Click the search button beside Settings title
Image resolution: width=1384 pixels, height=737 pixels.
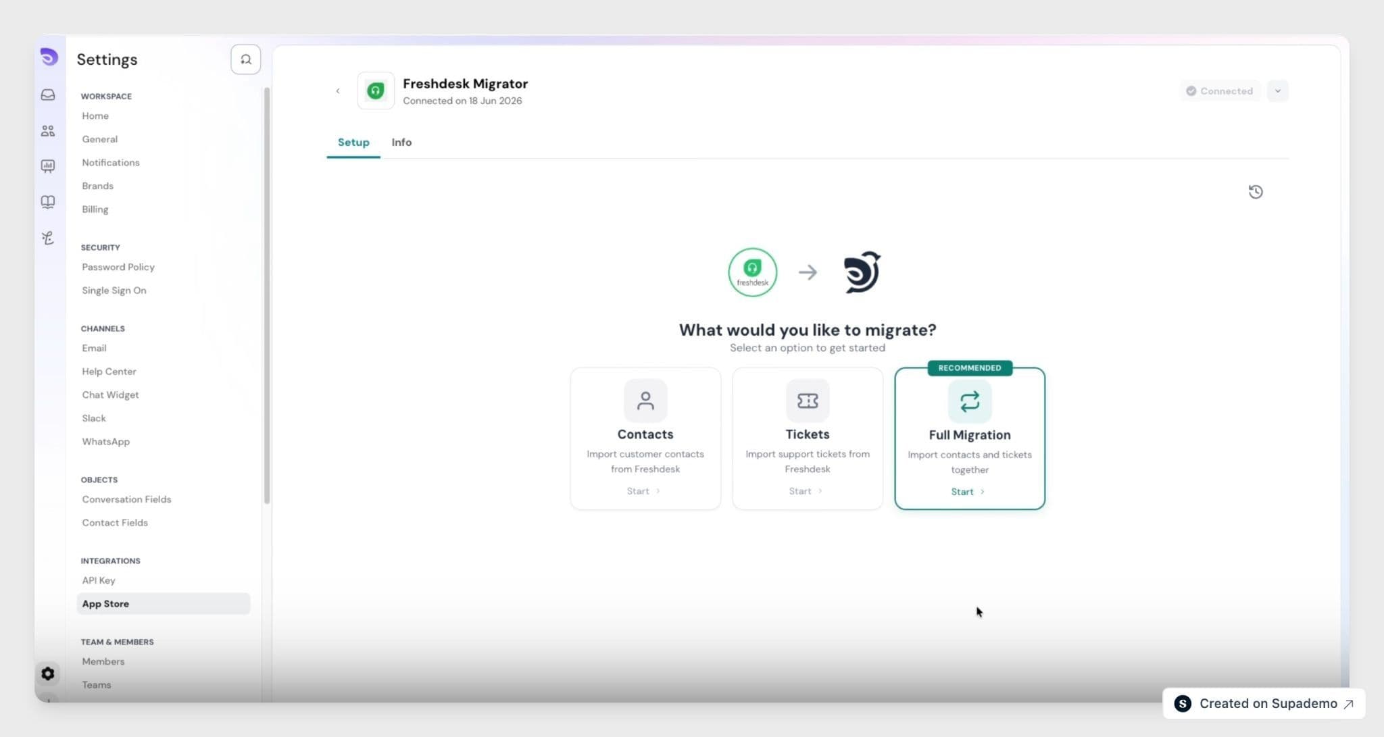click(x=245, y=59)
